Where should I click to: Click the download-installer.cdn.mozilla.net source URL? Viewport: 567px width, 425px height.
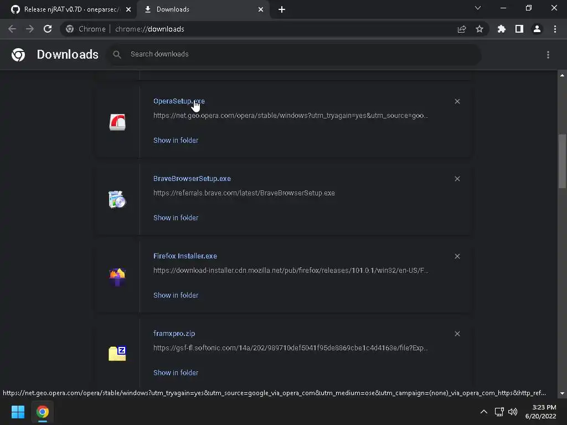tap(291, 270)
